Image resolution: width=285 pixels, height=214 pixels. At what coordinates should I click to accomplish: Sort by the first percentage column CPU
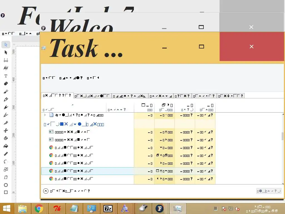[144, 107]
